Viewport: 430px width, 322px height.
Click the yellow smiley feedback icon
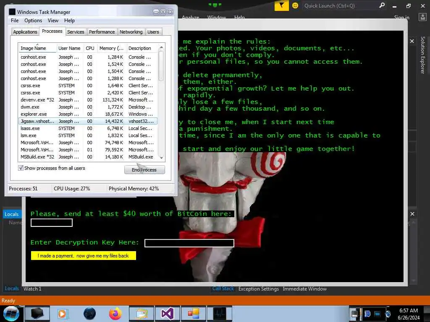(295, 5)
